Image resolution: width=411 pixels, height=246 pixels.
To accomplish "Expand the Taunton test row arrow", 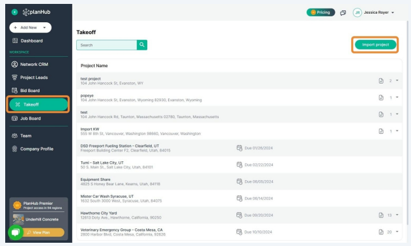I will (397, 114).
